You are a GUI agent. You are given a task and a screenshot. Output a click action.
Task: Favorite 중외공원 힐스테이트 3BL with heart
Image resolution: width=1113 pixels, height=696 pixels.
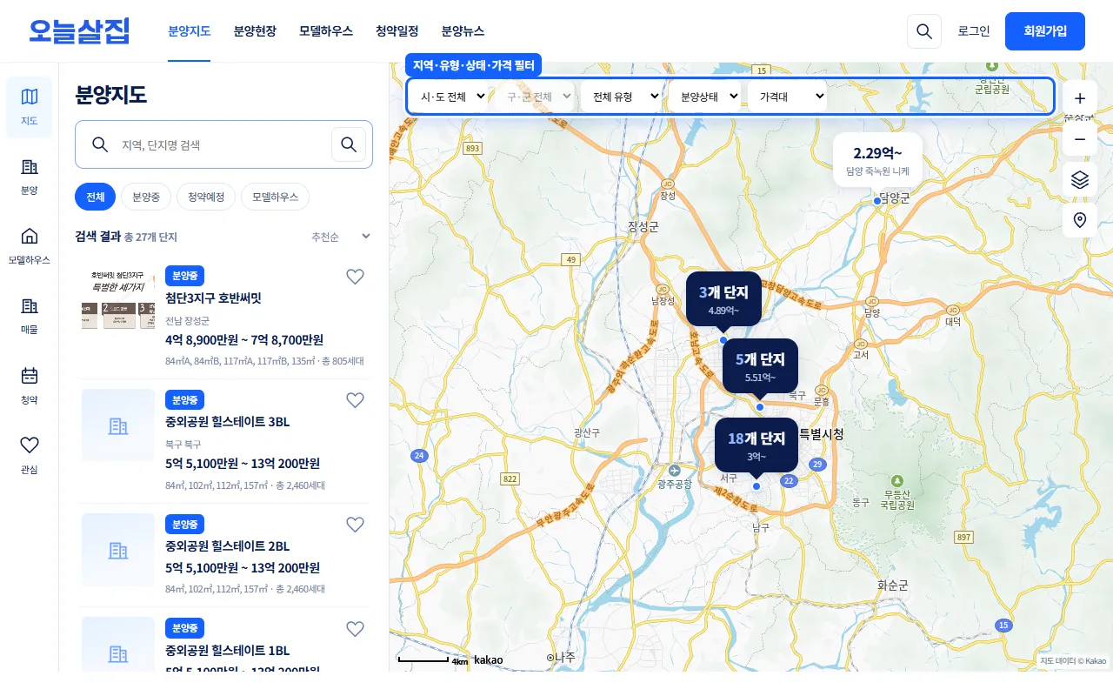tap(355, 400)
